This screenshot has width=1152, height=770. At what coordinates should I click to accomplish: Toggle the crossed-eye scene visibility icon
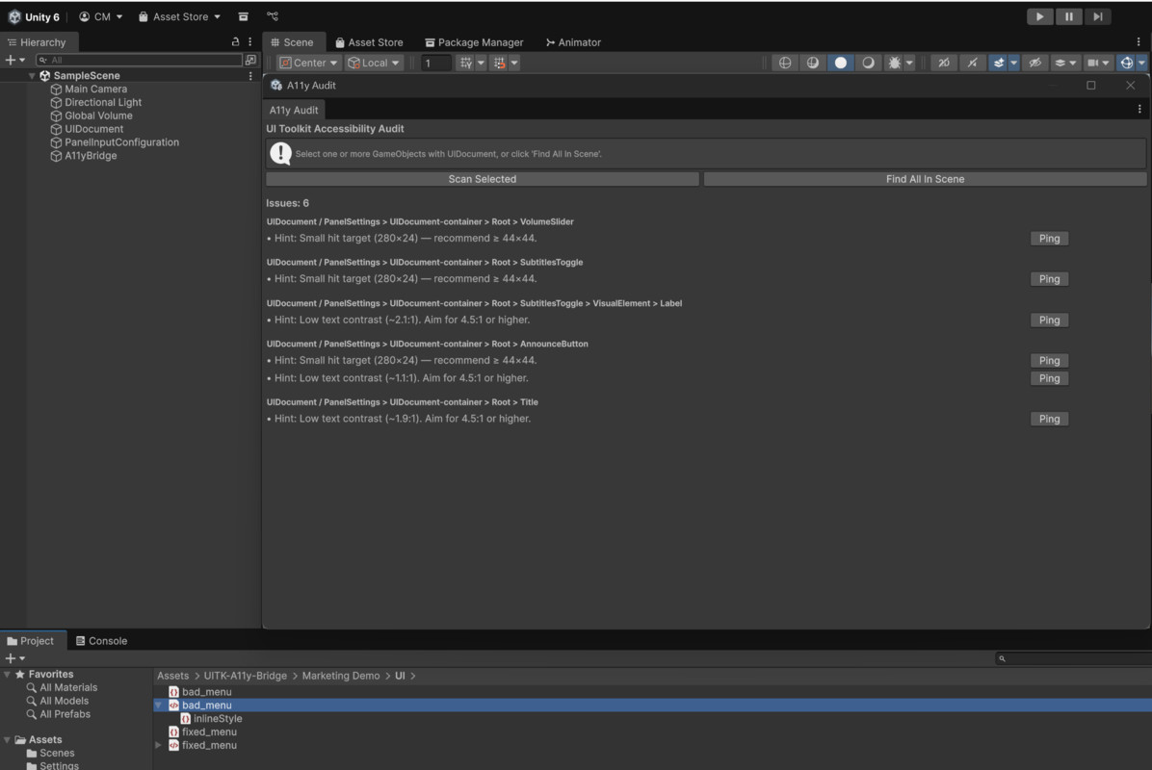tap(1035, 62)
